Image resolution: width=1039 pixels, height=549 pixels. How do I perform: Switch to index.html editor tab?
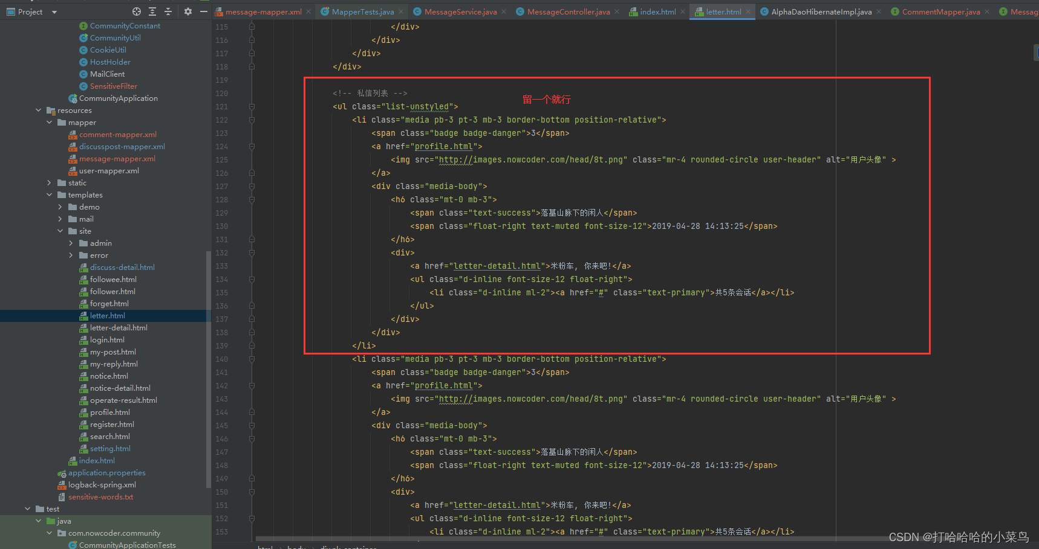point(658,11)
